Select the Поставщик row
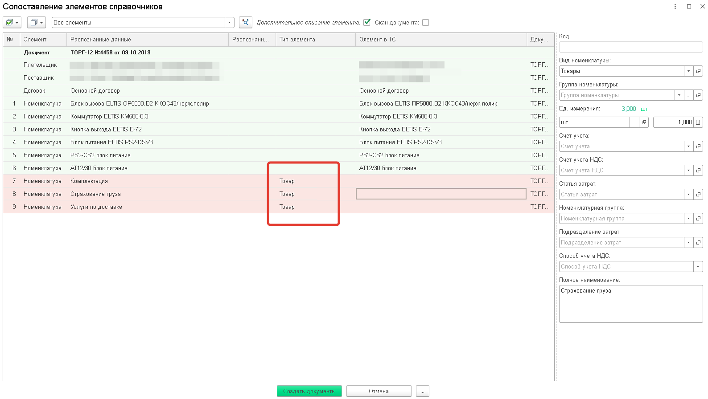Screen dimensions: 708x399 [279, 78]
